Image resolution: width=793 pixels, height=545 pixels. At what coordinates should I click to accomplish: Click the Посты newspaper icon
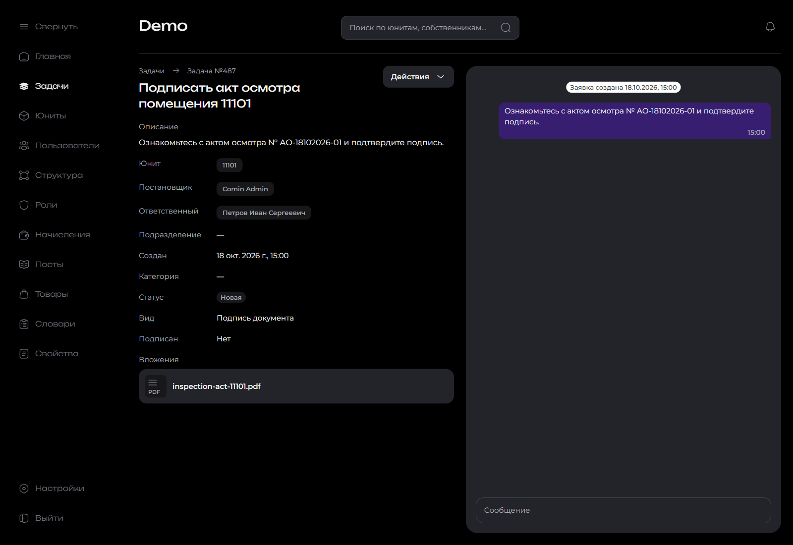coord(24,265)
